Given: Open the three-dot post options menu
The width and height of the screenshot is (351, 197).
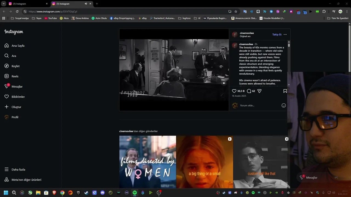Looking at the screenshot, I should pos(285,34).
